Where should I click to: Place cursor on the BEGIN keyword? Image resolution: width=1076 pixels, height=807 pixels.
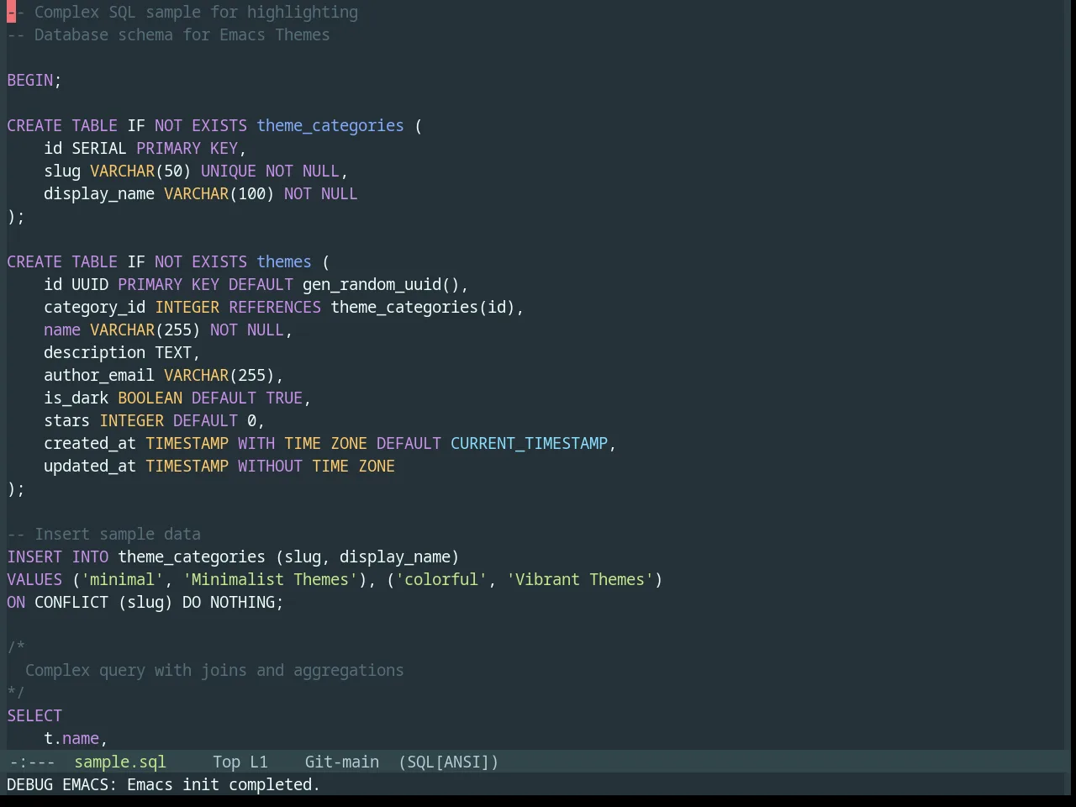click(29, 80)
